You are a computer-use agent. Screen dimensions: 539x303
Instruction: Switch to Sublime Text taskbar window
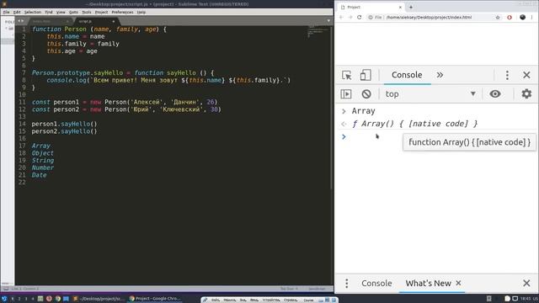click(x=99, y=299)
